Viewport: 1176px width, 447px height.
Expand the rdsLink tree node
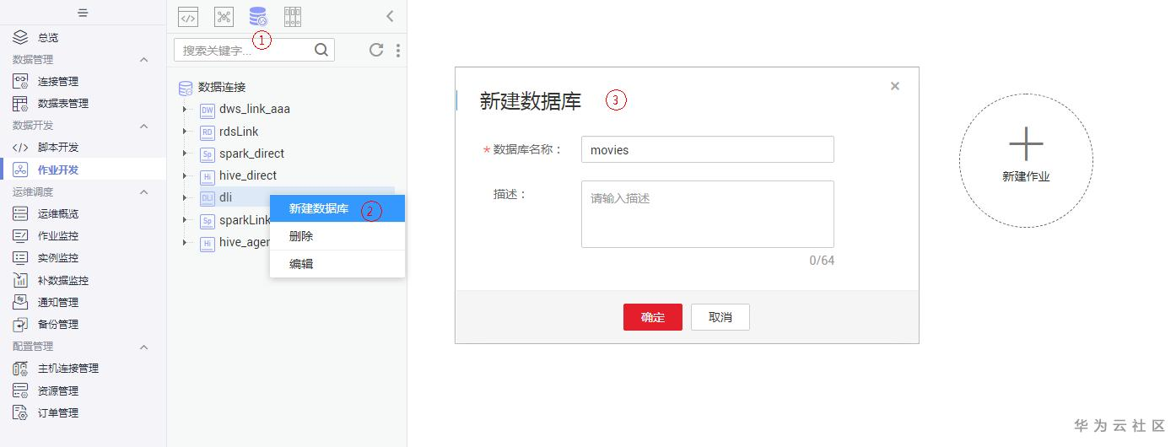click(184, 132)
